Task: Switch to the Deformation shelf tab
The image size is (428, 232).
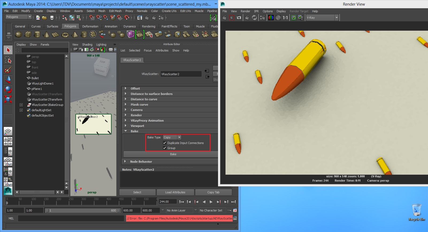Action: tap(90, 26)
